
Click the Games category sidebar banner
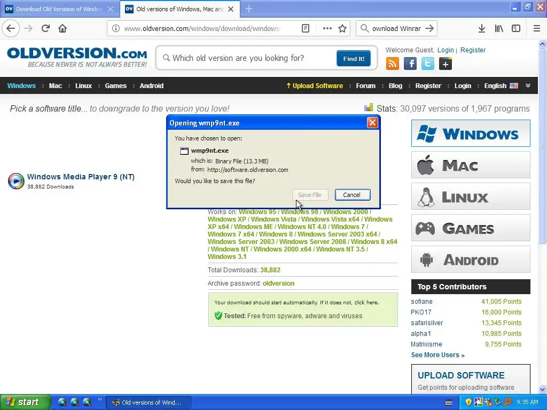click(x=471, y=228)
